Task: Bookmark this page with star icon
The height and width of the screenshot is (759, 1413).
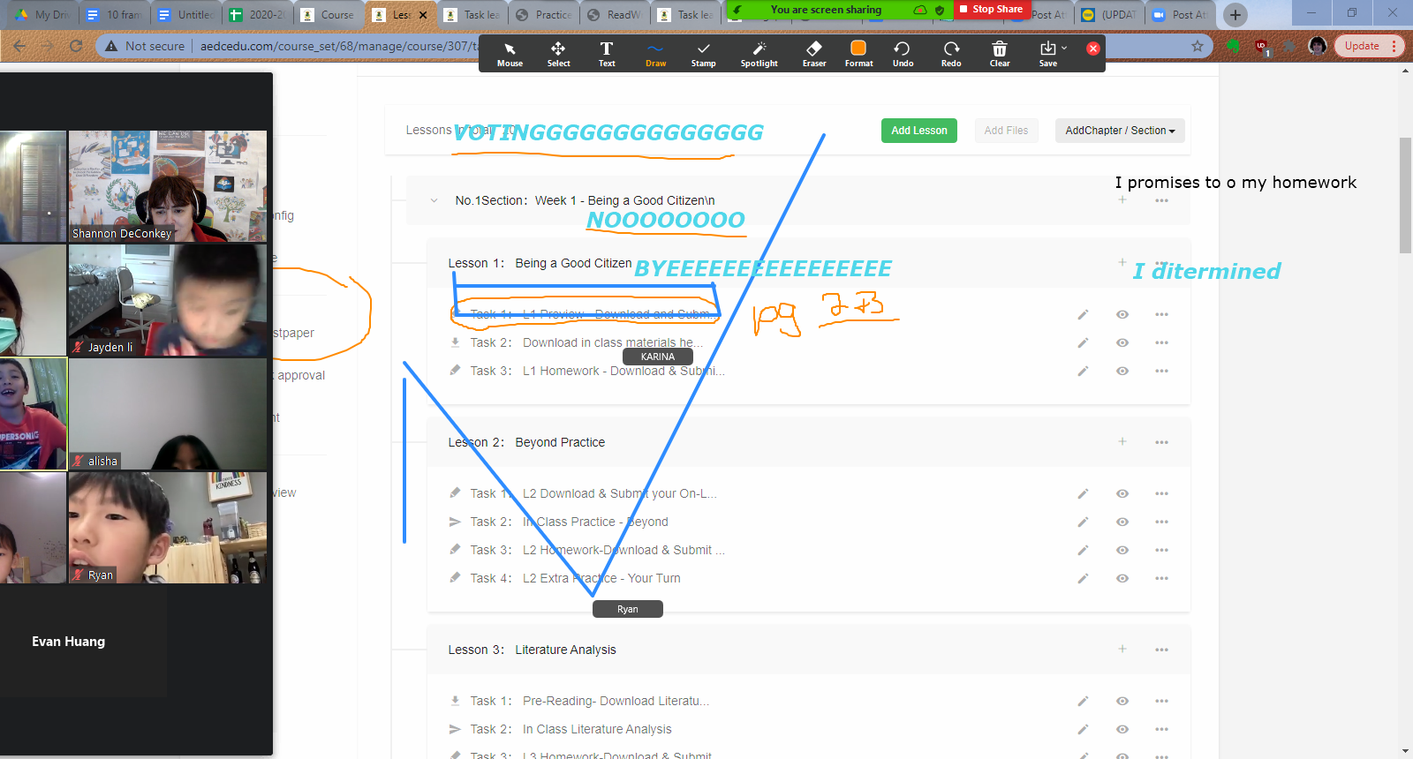Action: click(x=1198, y=46)
